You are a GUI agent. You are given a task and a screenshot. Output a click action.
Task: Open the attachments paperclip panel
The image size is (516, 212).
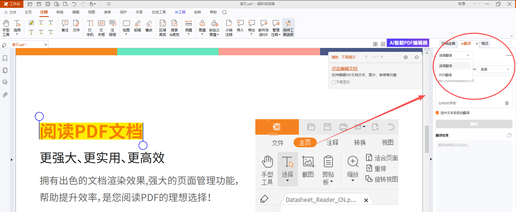coord(5,95)
